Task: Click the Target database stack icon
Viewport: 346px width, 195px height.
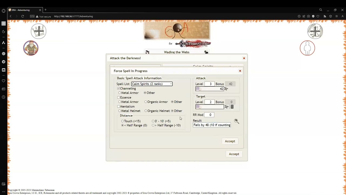Action: [232, 107]
